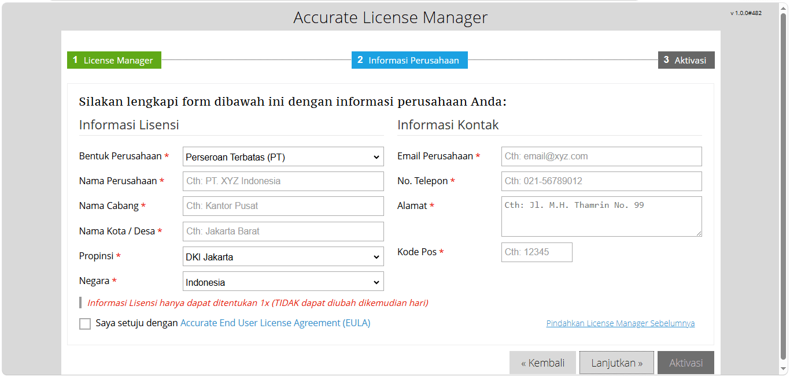The height and width of the screenshot is (377, 790).
Task: Open the Accurate End User License Agreement link
Action: coord(275,323)
